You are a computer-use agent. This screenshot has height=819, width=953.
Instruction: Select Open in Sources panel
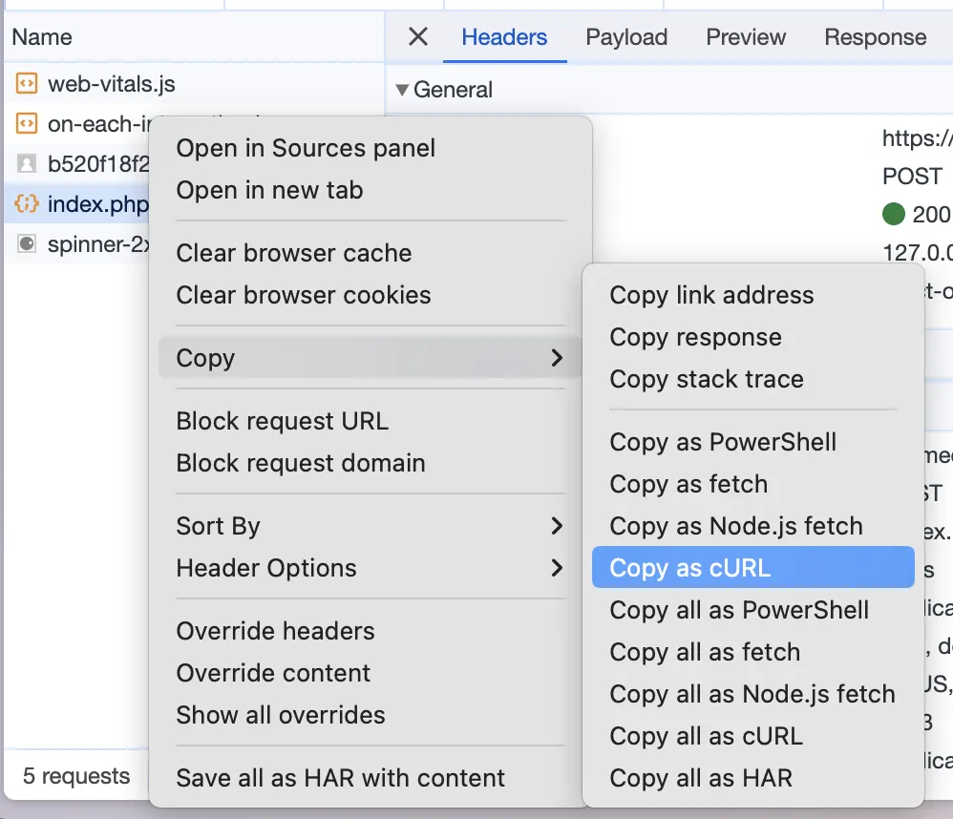[x=306, y=148]
